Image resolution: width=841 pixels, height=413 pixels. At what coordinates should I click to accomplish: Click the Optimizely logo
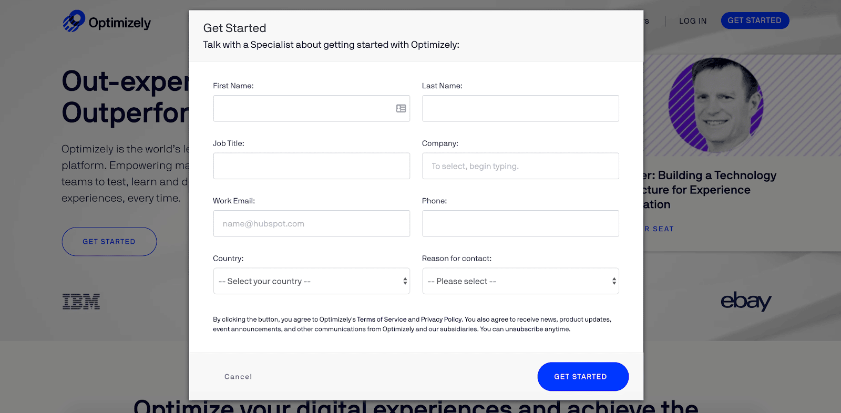pyautogui.click(x=106, y=22)
